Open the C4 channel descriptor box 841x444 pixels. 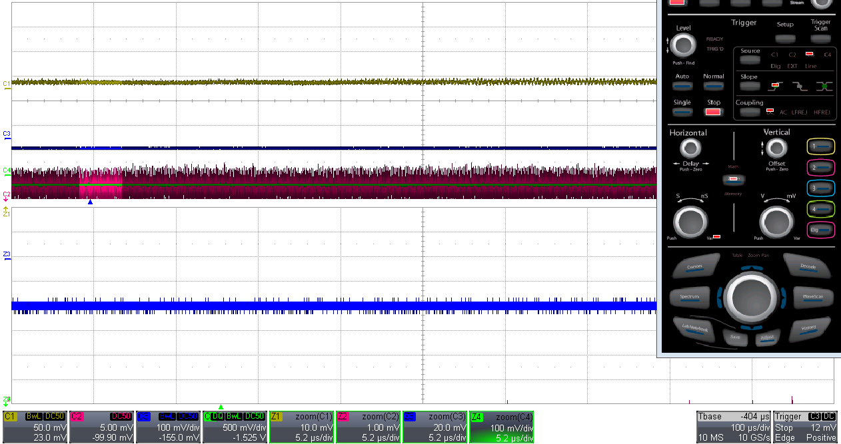coord(235,427)
